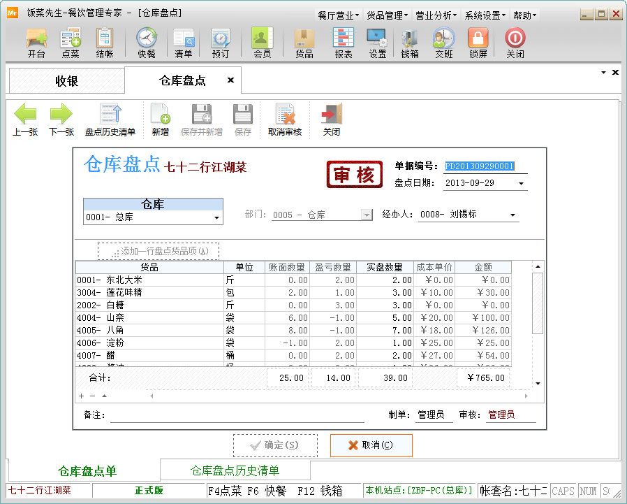
Task: Open the 快餐 fast food icon
Action: click(147, 42)
